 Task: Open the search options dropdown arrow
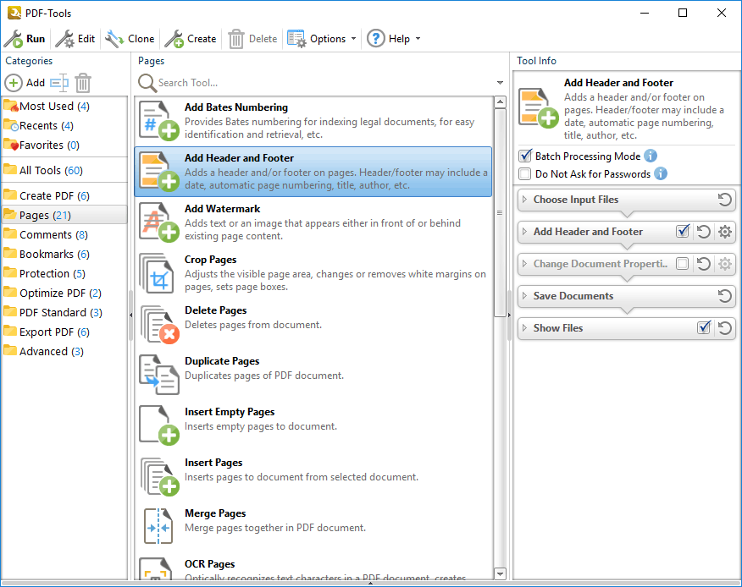pos(501,83)
